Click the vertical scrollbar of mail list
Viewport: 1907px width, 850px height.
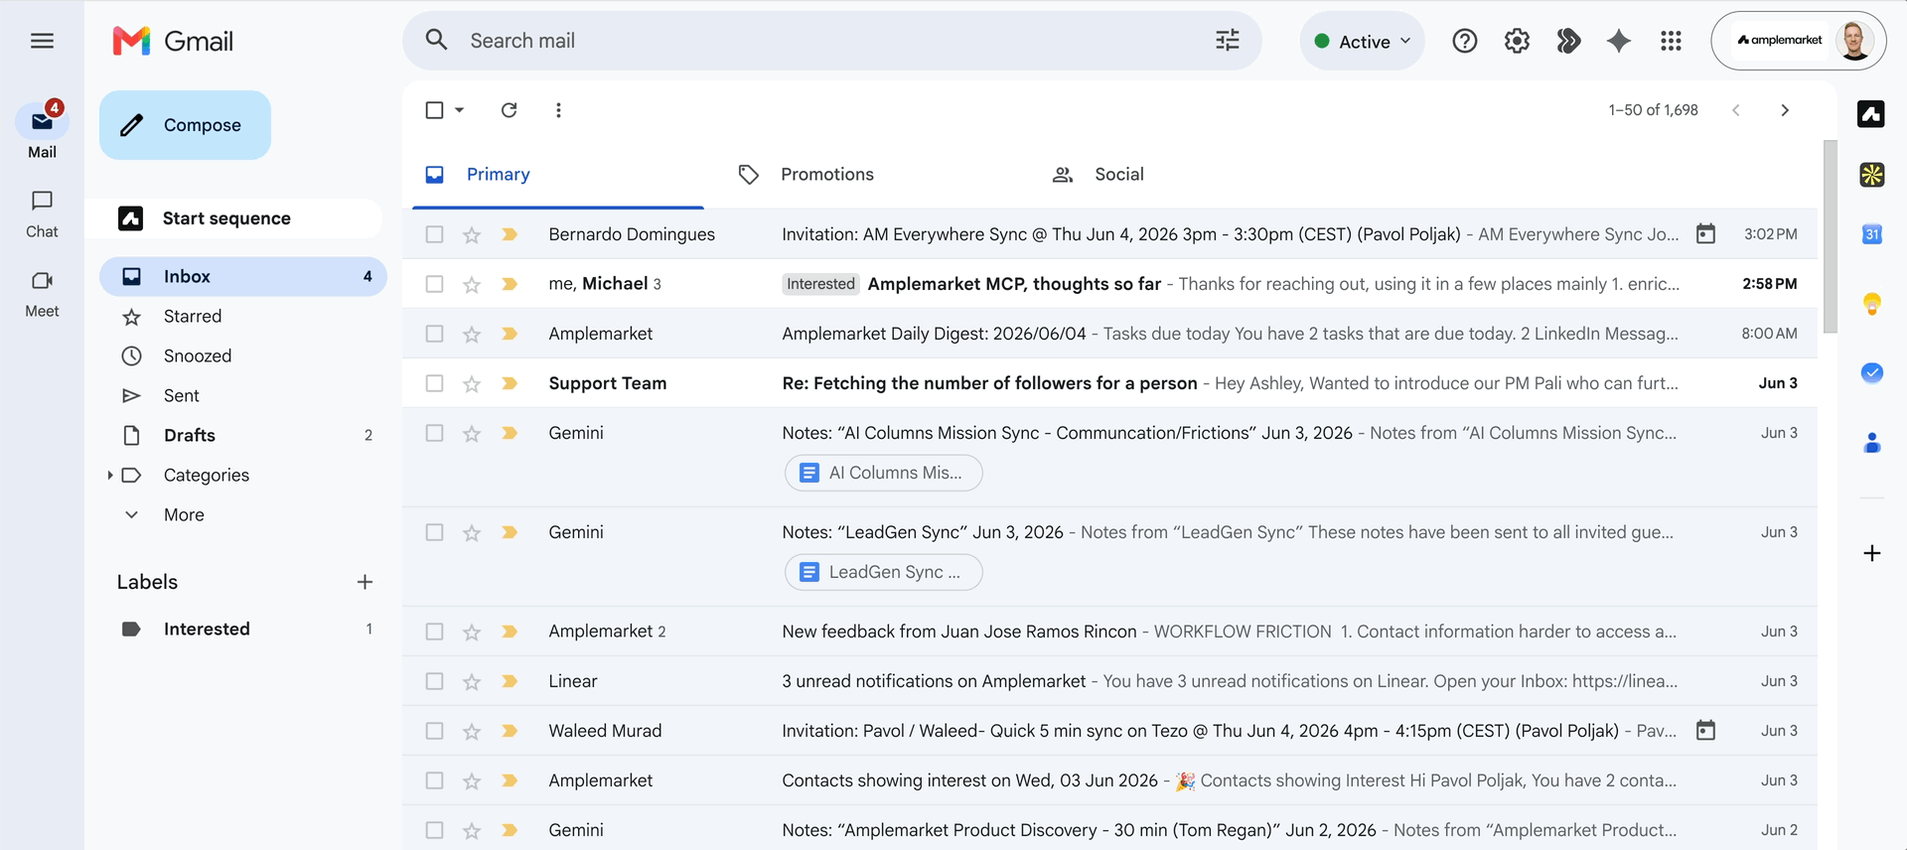1830,236
